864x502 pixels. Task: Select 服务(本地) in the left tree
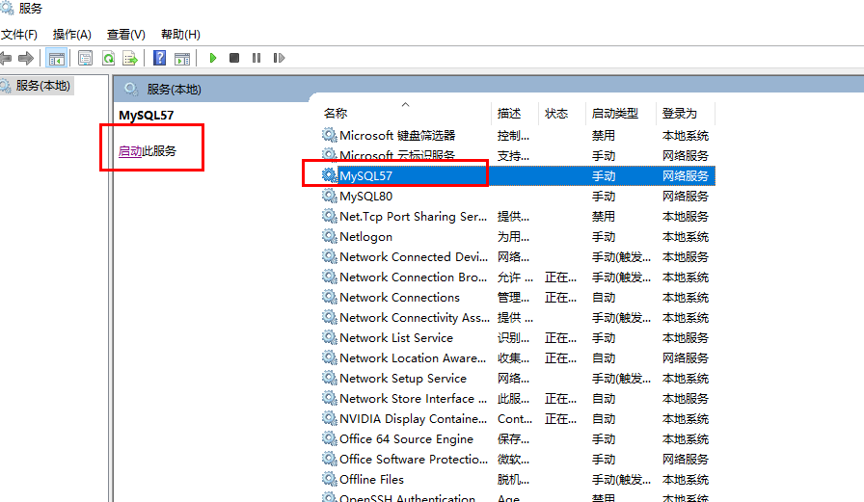[42, 86]
